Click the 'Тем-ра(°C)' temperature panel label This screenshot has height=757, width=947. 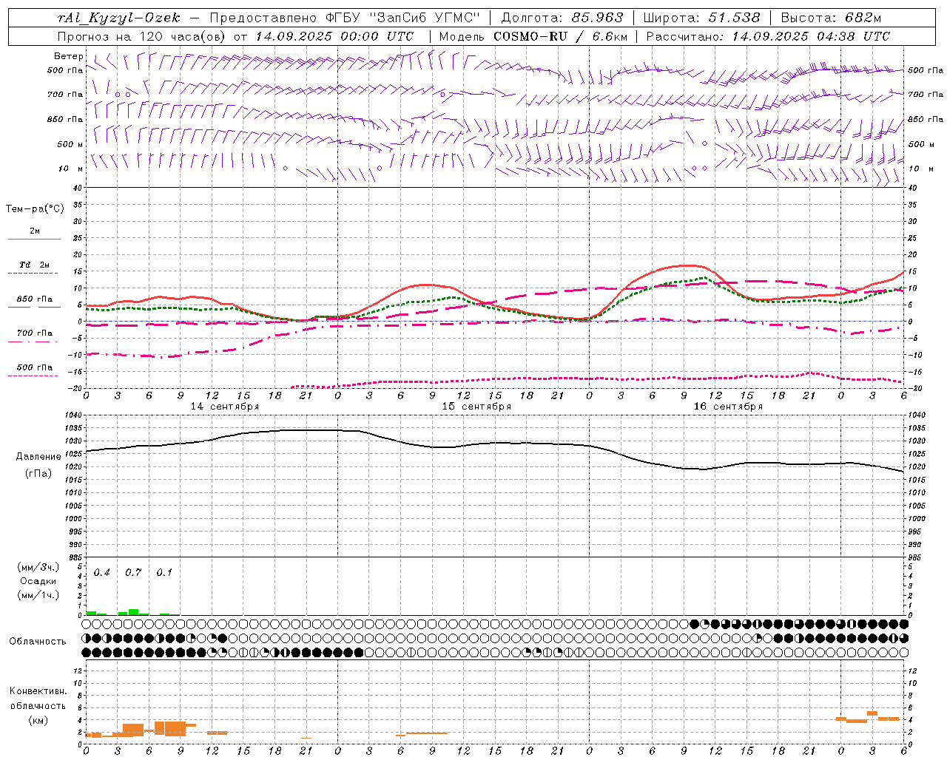point(35,209)
